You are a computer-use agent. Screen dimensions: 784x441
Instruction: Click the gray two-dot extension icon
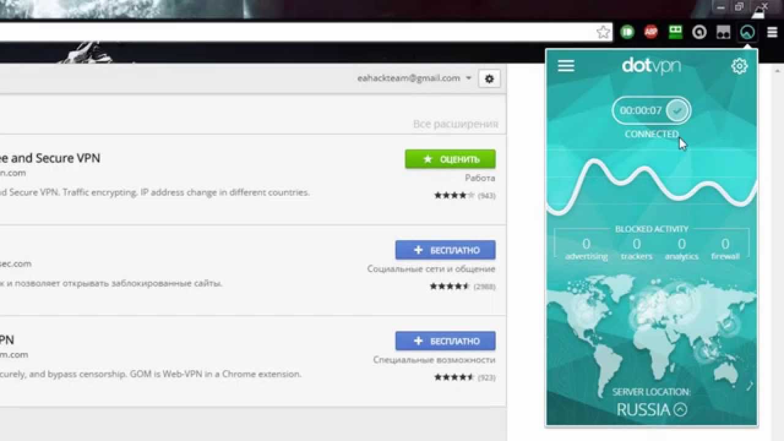tap(723, 32)
